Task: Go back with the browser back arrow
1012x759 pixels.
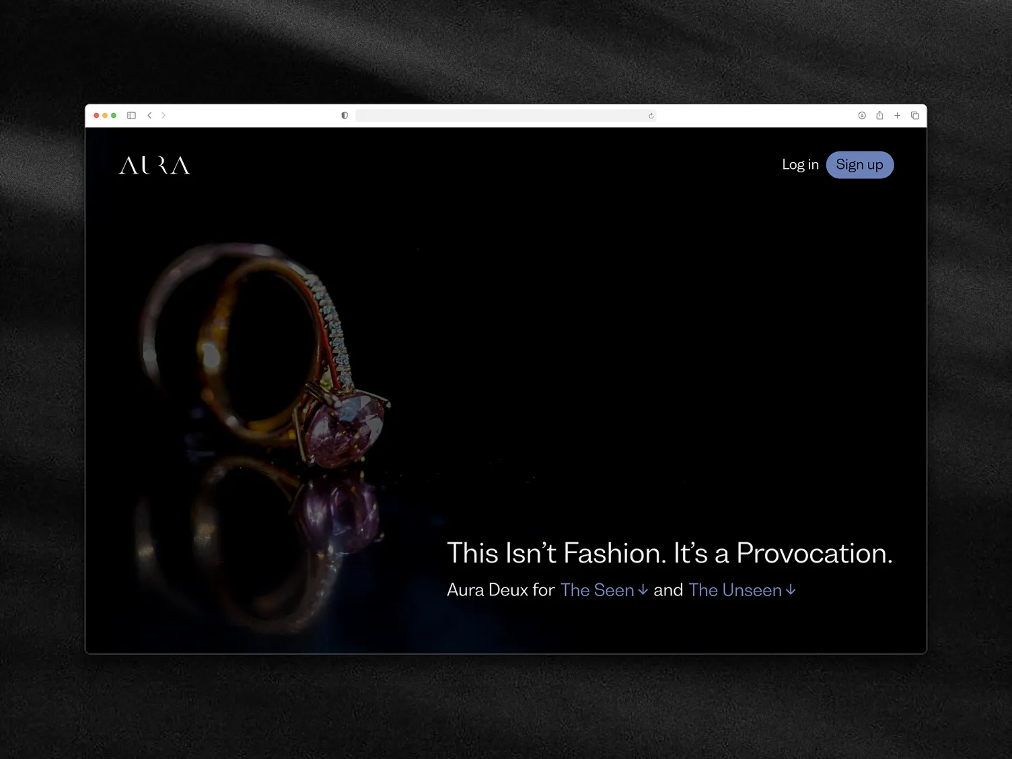Action: tap(149, 116)
